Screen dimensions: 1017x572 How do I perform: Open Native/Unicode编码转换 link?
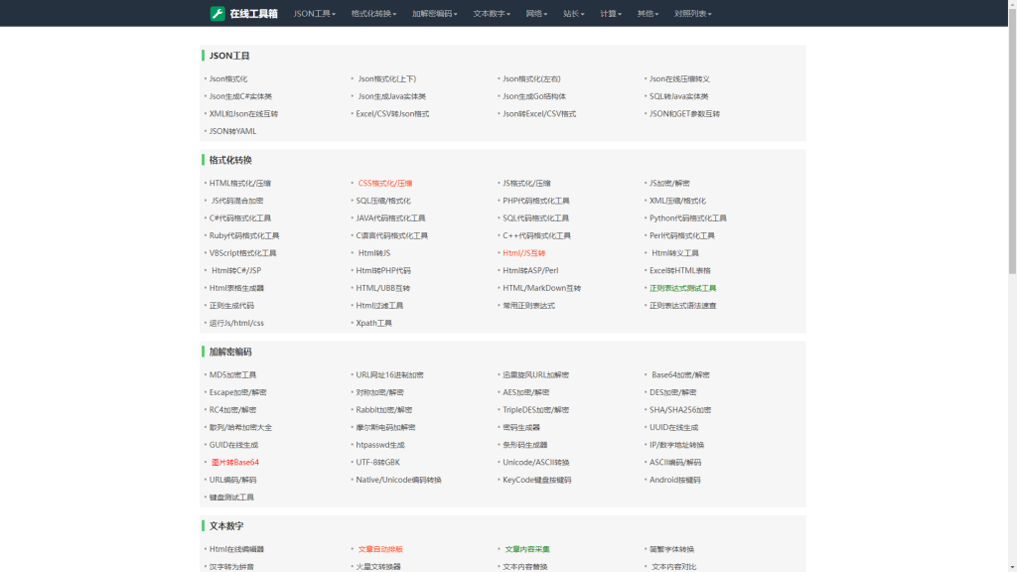tap(398, 481)
